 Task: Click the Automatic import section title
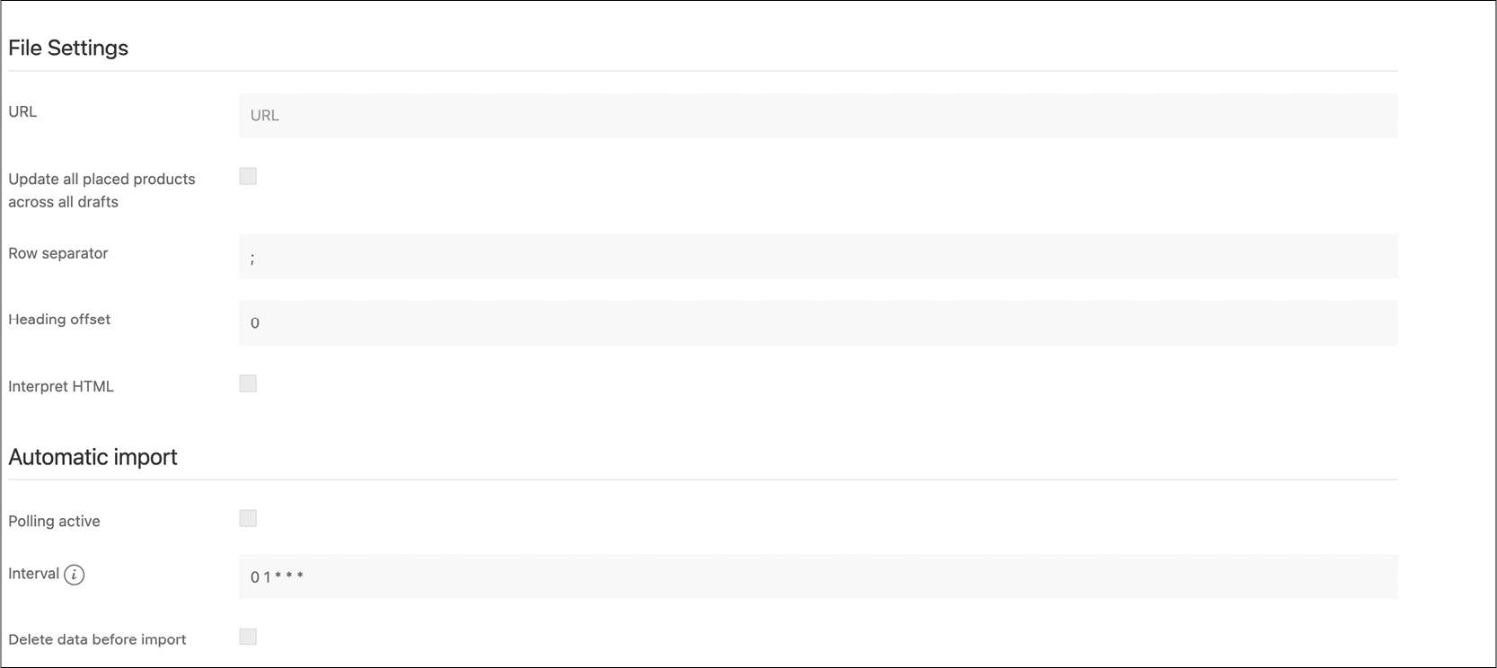pos(92,456)
